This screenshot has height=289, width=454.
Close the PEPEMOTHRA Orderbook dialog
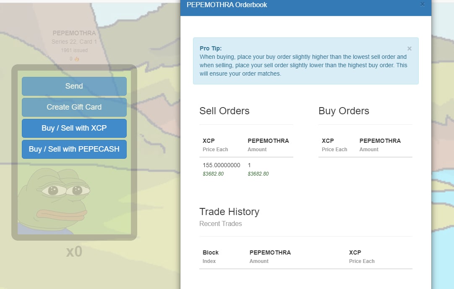pyautogui.click(x=423, y=4)
